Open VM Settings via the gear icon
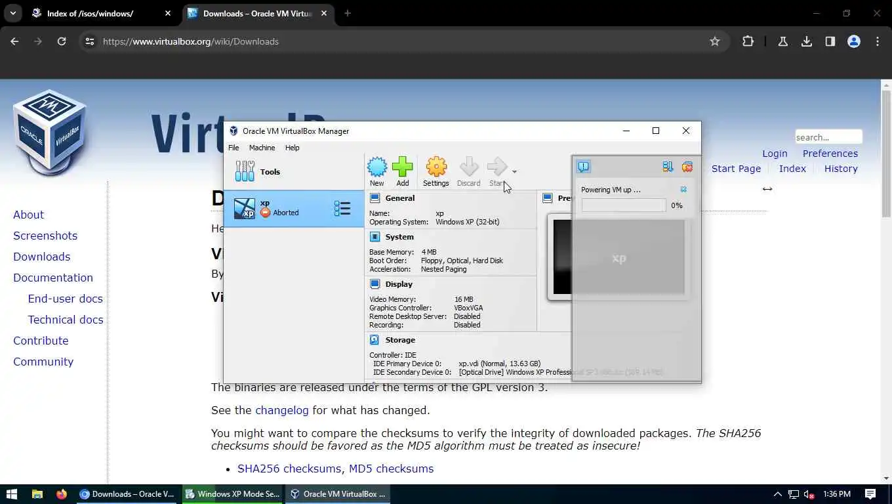The image size is (892, 504). tap(436, 167)
